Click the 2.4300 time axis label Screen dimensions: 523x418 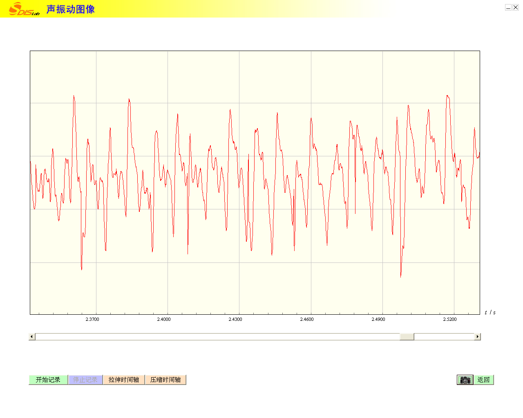click(235, 319)
